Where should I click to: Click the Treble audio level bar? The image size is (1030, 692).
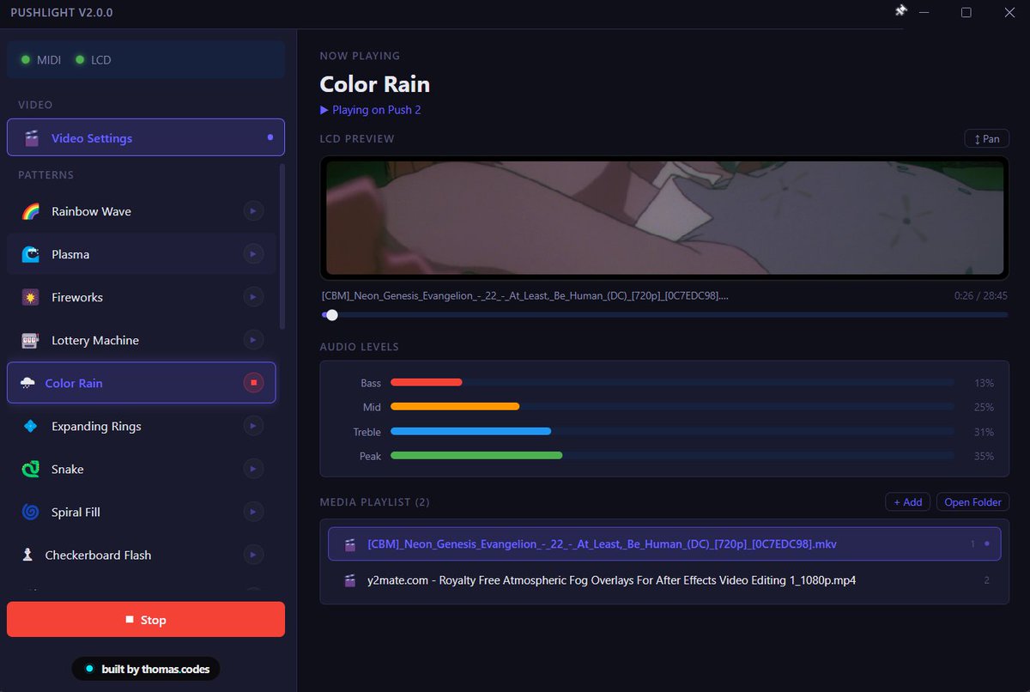click(x=672, y=431)
